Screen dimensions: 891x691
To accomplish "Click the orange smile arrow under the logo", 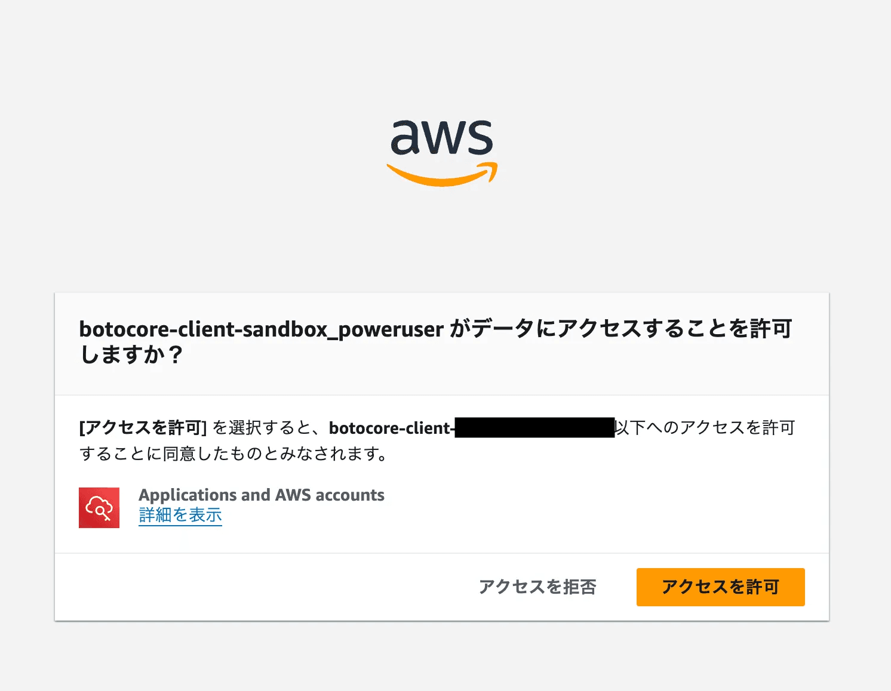I will (442, 175).
